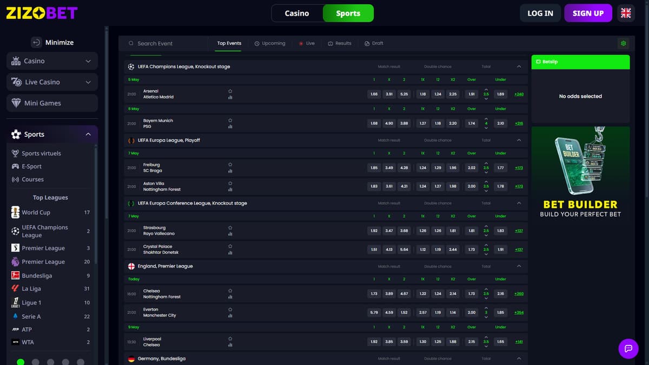649x365 pixels.
Task: Open Mini Games in sidebar
Action: [52, 103]
